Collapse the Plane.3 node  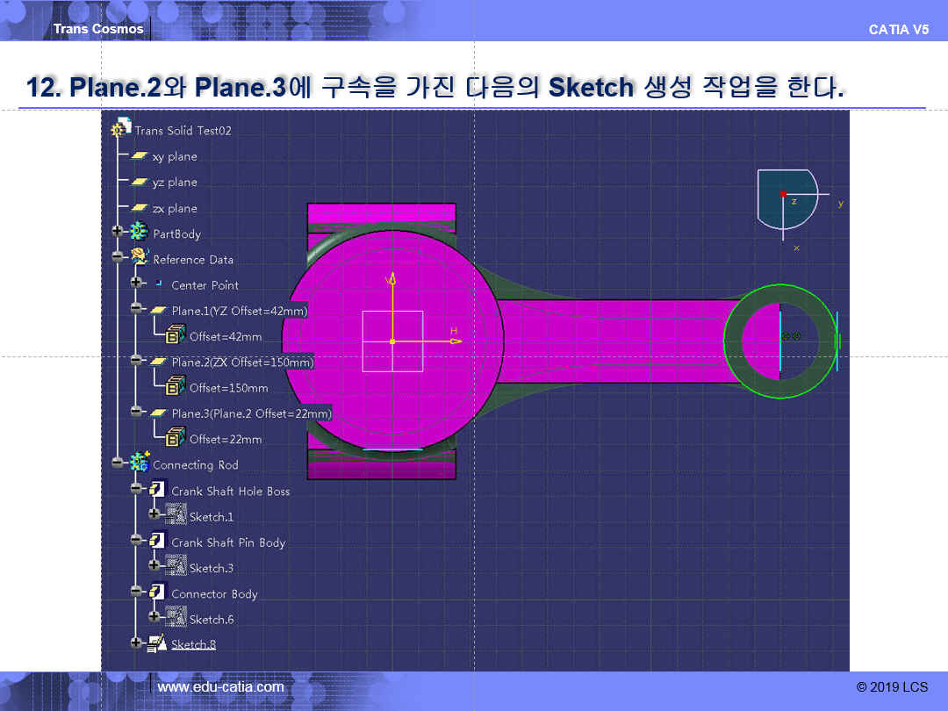pyautogui.click(x=136, y=411)
